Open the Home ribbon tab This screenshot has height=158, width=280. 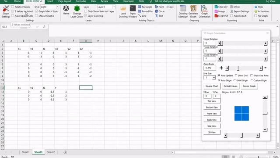click(17, 1)
